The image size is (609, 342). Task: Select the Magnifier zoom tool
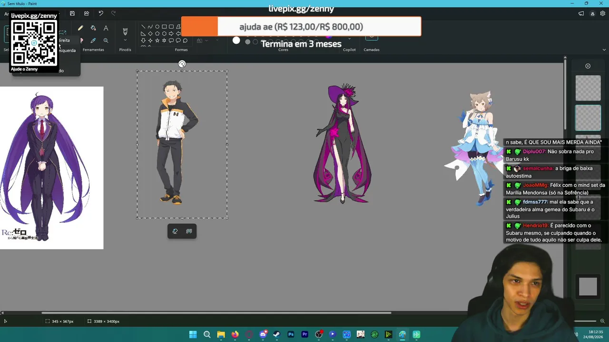pos(106,40)
